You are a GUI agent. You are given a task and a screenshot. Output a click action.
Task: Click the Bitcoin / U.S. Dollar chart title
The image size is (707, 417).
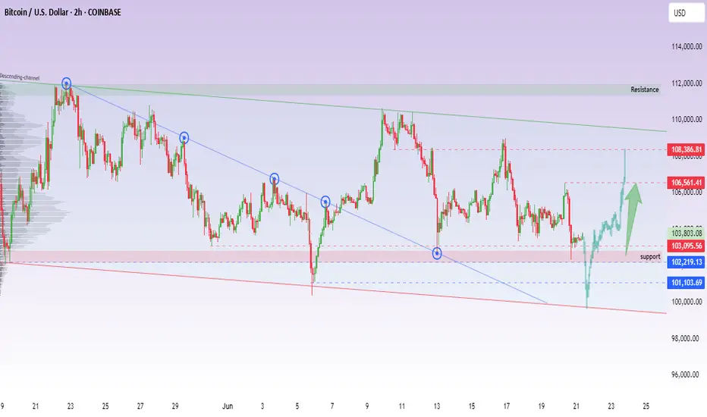click(x=63, y=12)
